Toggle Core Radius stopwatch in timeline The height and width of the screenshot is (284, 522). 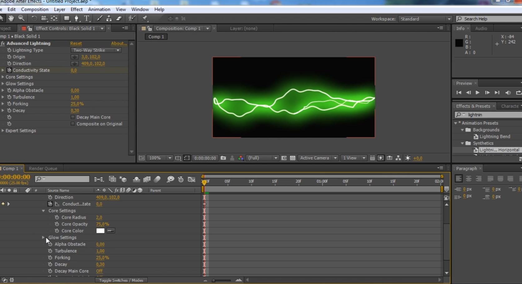57,217
